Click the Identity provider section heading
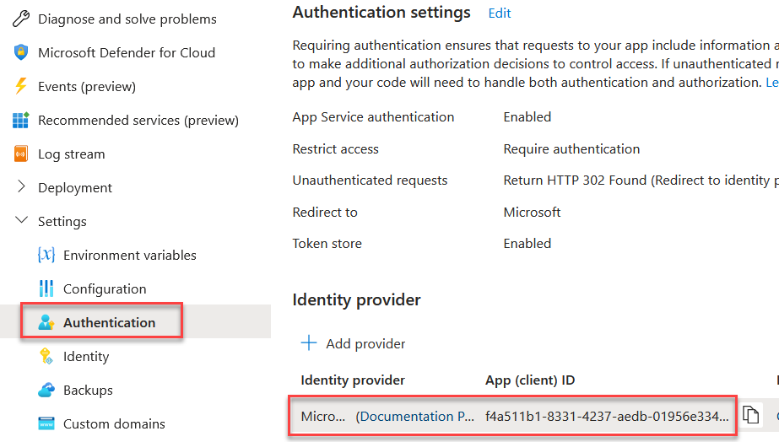Image resolution: width=779 pixels, height=442 pixels. 356,300
